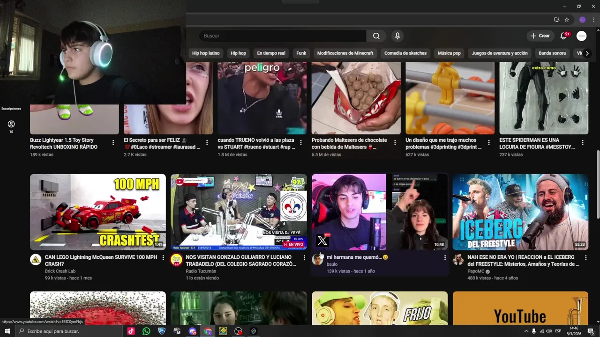Viewport: 600px width, 337px height.
Task: Open the Chrome three-dot menu
Action: click(594, 20)
